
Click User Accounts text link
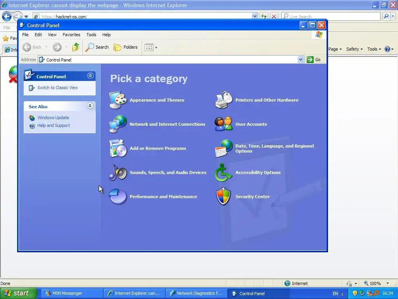click(x=251, y=124)
